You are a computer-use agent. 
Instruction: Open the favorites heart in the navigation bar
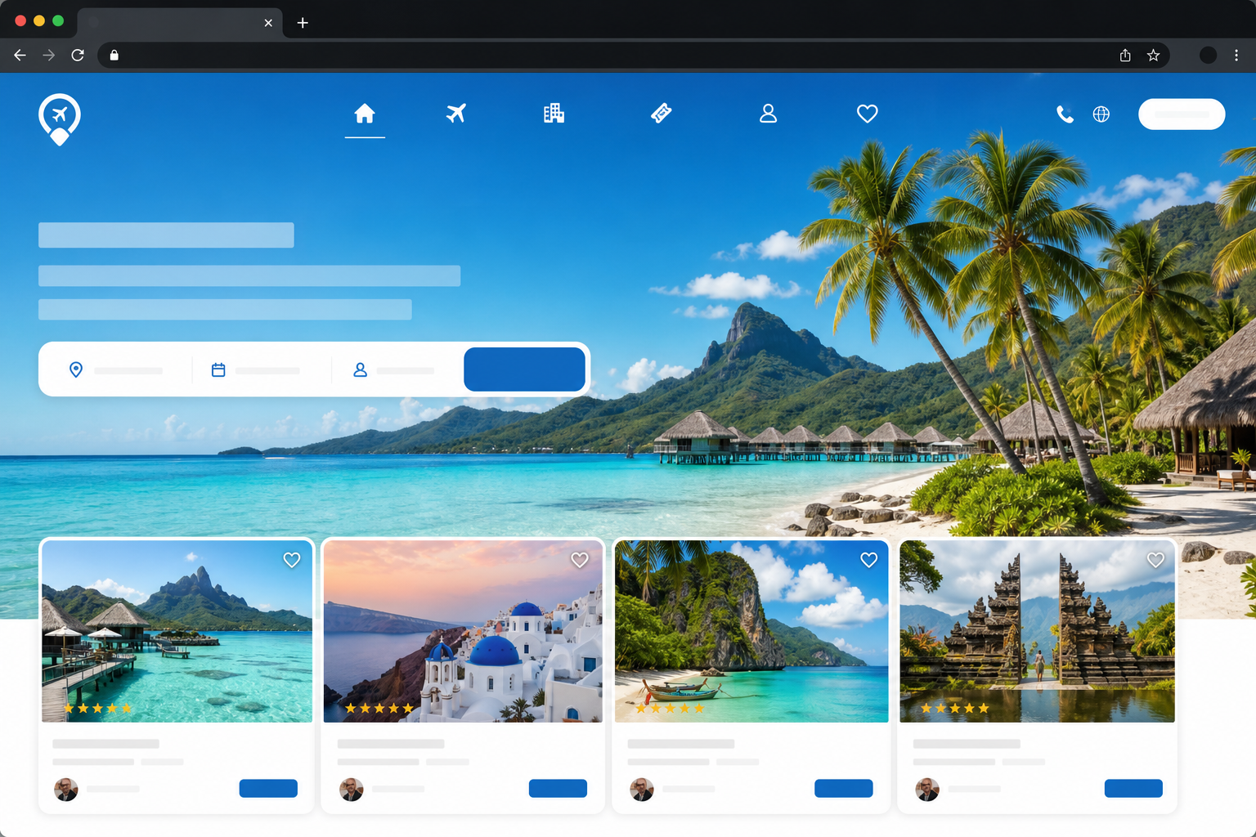tap(868, 114)
